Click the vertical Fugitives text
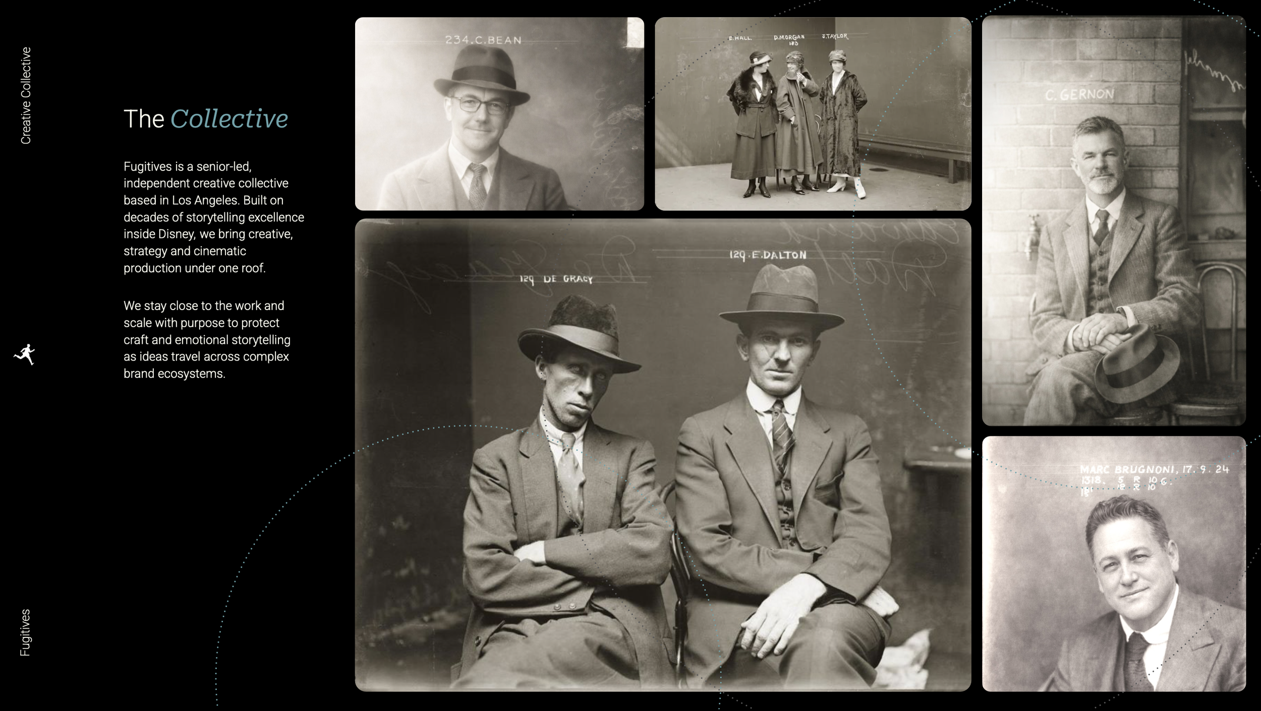 coord(25,632)
